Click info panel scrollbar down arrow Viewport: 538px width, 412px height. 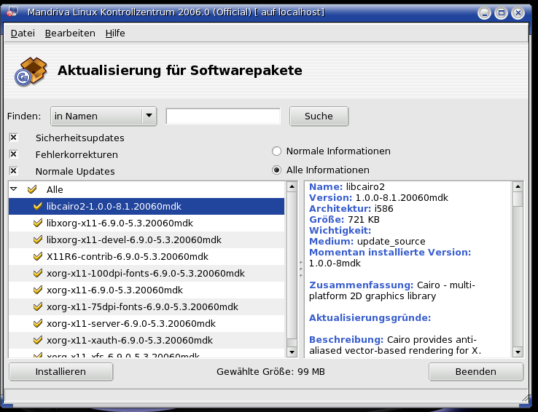[x=518, y=352]
